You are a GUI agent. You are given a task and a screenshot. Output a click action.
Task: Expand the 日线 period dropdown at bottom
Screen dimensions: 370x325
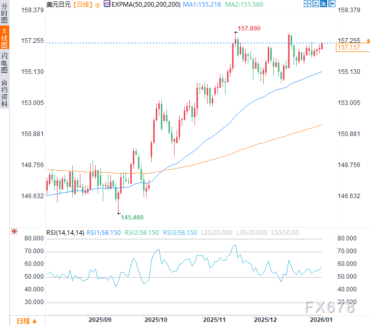tap(27, 321)
